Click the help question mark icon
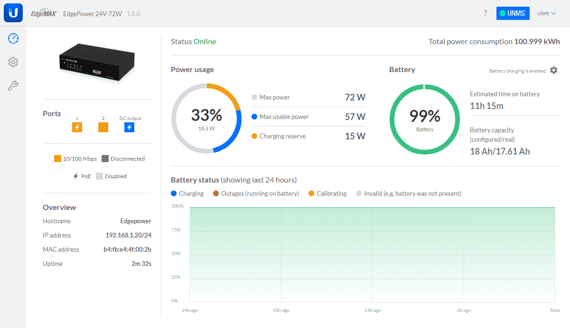This screenshot has height=328, width=570. tap(485, 13)
